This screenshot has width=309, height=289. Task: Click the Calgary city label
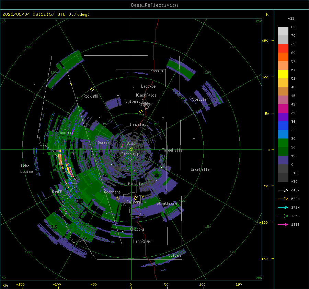(134, 202)
